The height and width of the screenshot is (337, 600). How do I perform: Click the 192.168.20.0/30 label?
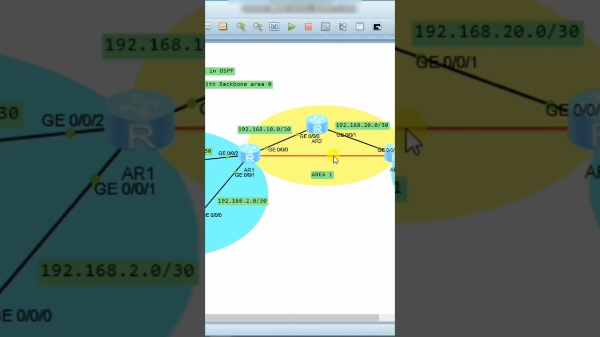[x=362, y=125]
